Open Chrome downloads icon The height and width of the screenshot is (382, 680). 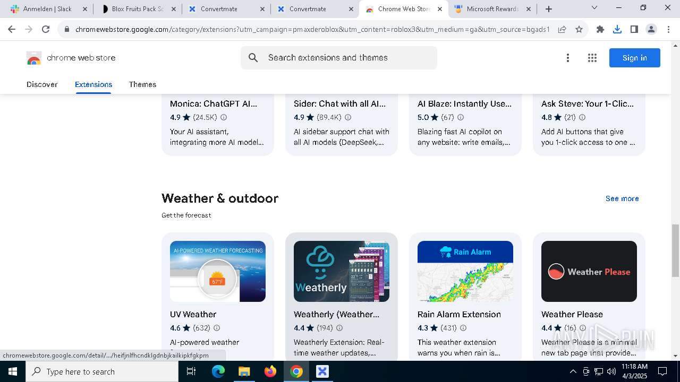617,29
